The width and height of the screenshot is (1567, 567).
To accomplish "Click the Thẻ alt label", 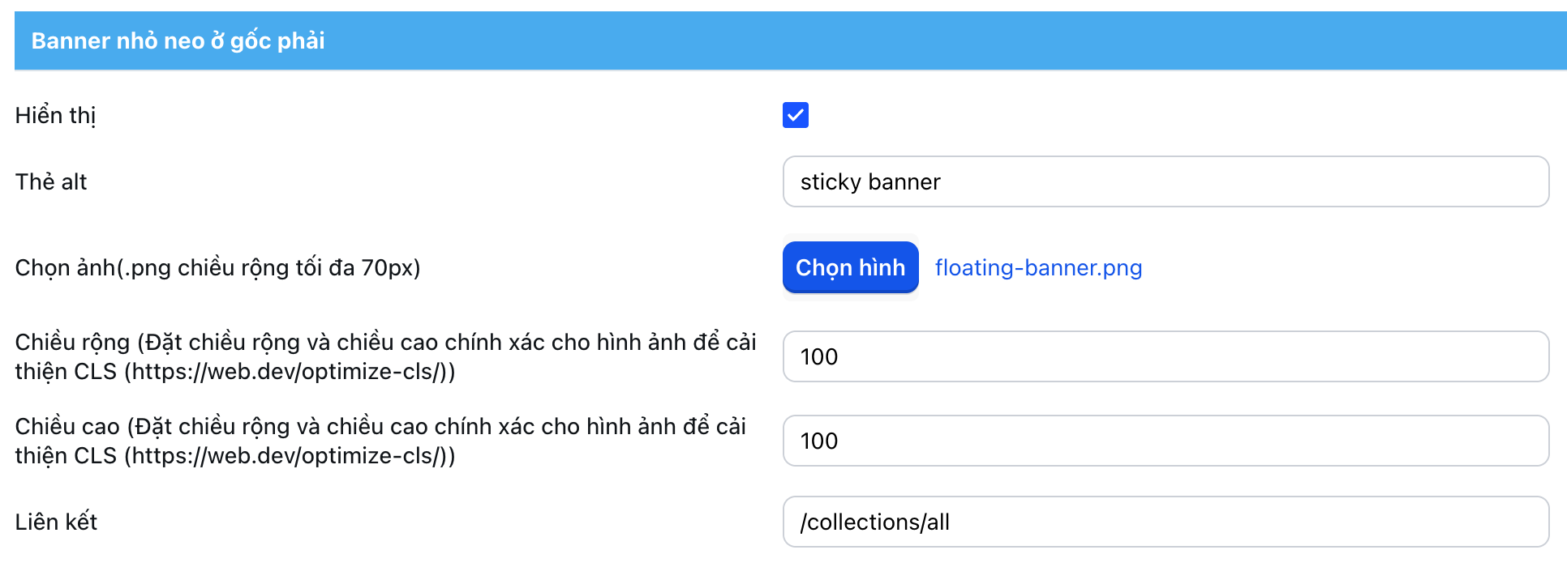I will [x=50, y=181].
